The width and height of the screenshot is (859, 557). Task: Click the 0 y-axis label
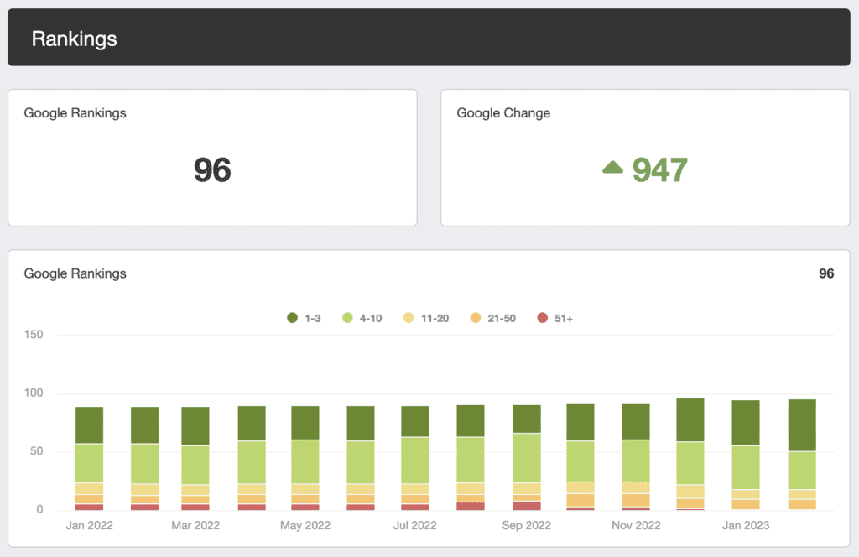coord(39,509)
